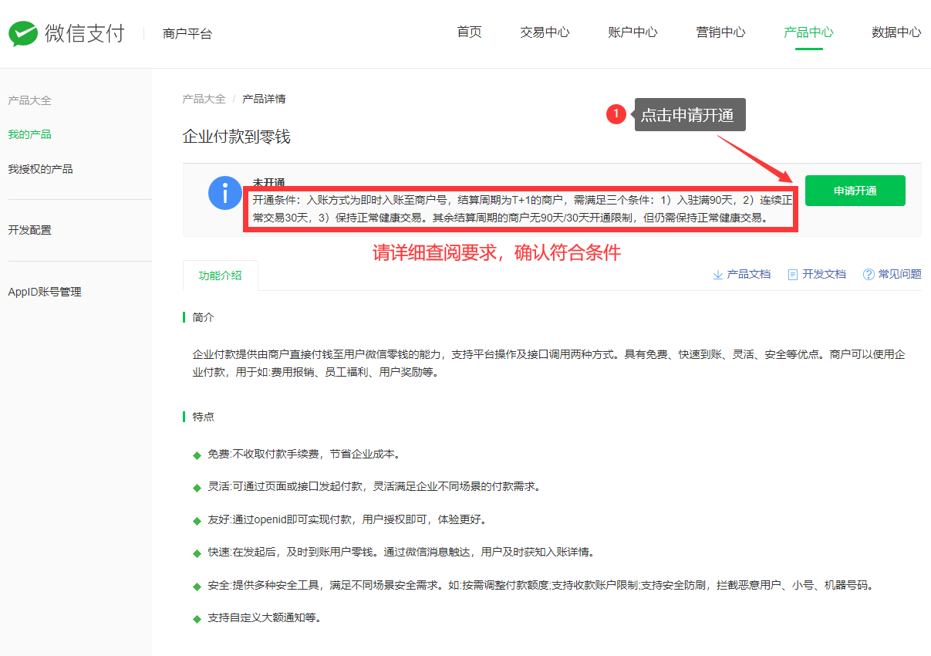Click the 企业付款到零钱 page title
Screen dimensions: 931x656
pos(236,137)
